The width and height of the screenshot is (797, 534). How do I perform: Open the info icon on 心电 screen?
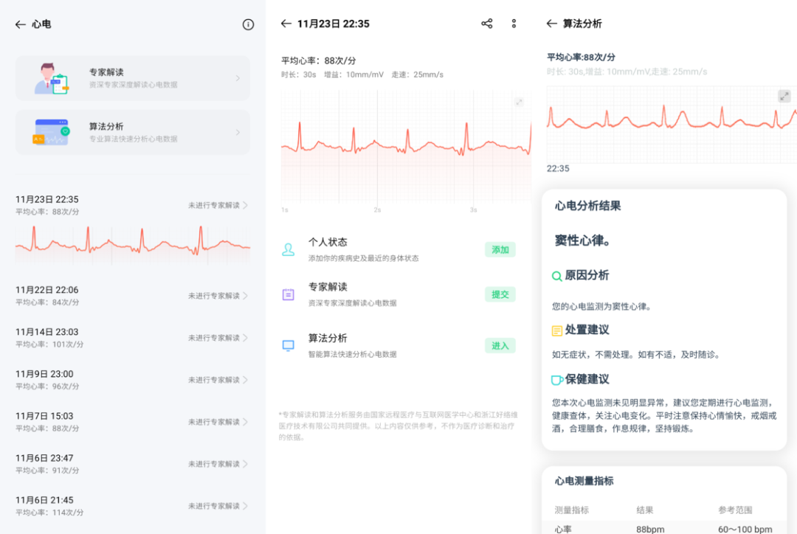[x=248, y=24]
